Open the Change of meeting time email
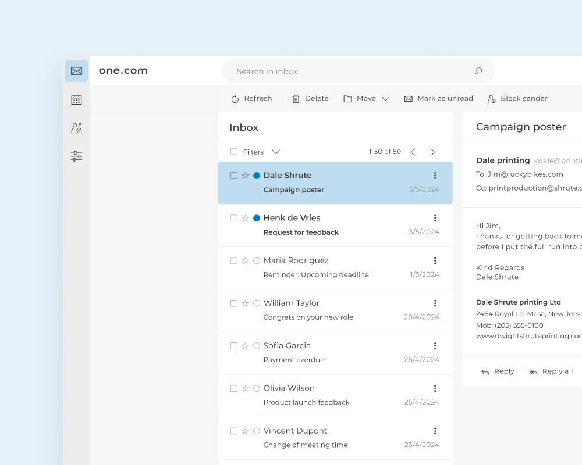The width and height of the screenshot is (582, 465). point(336,439)
